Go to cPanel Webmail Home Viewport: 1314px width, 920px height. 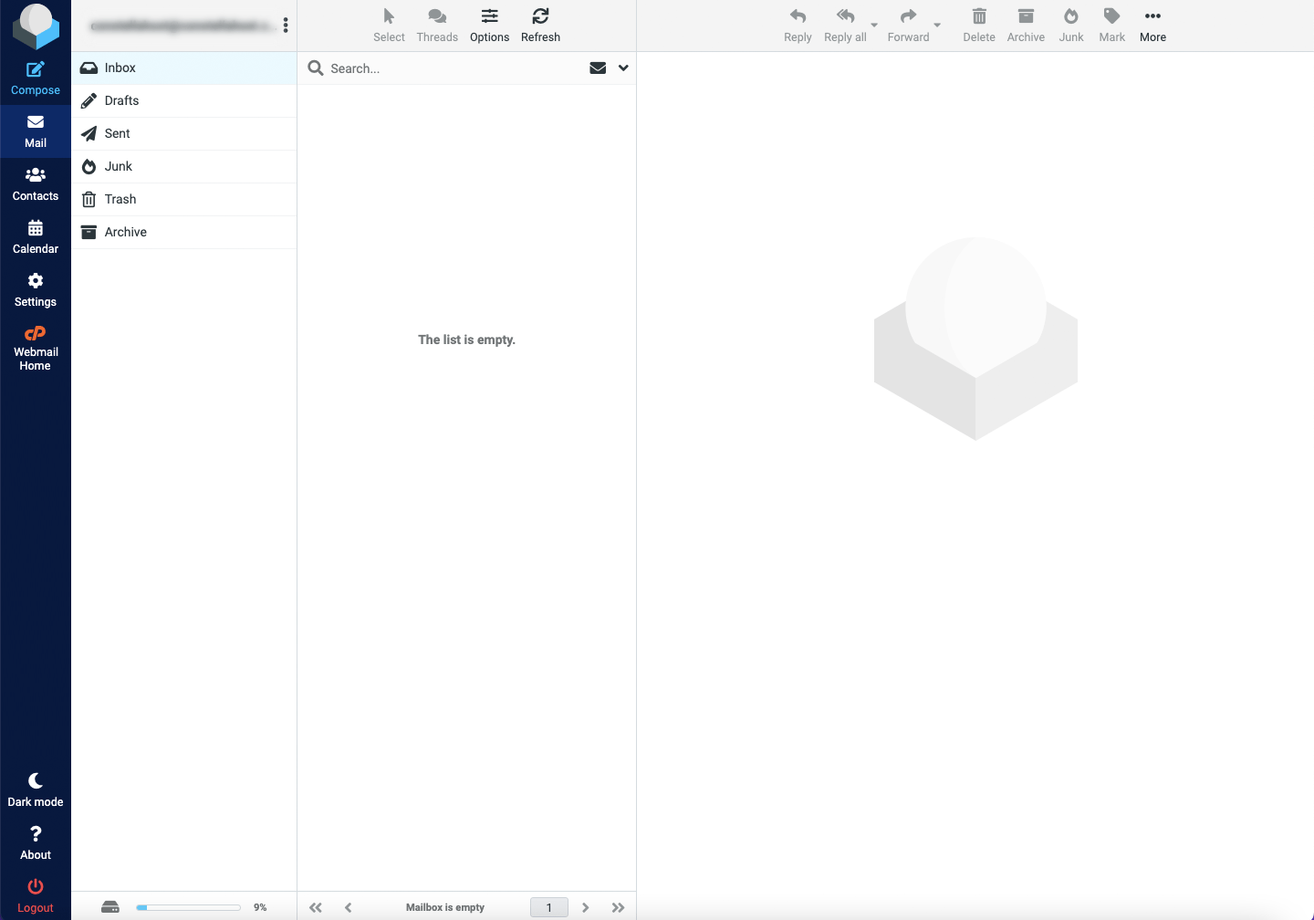[x=36, y=348]
